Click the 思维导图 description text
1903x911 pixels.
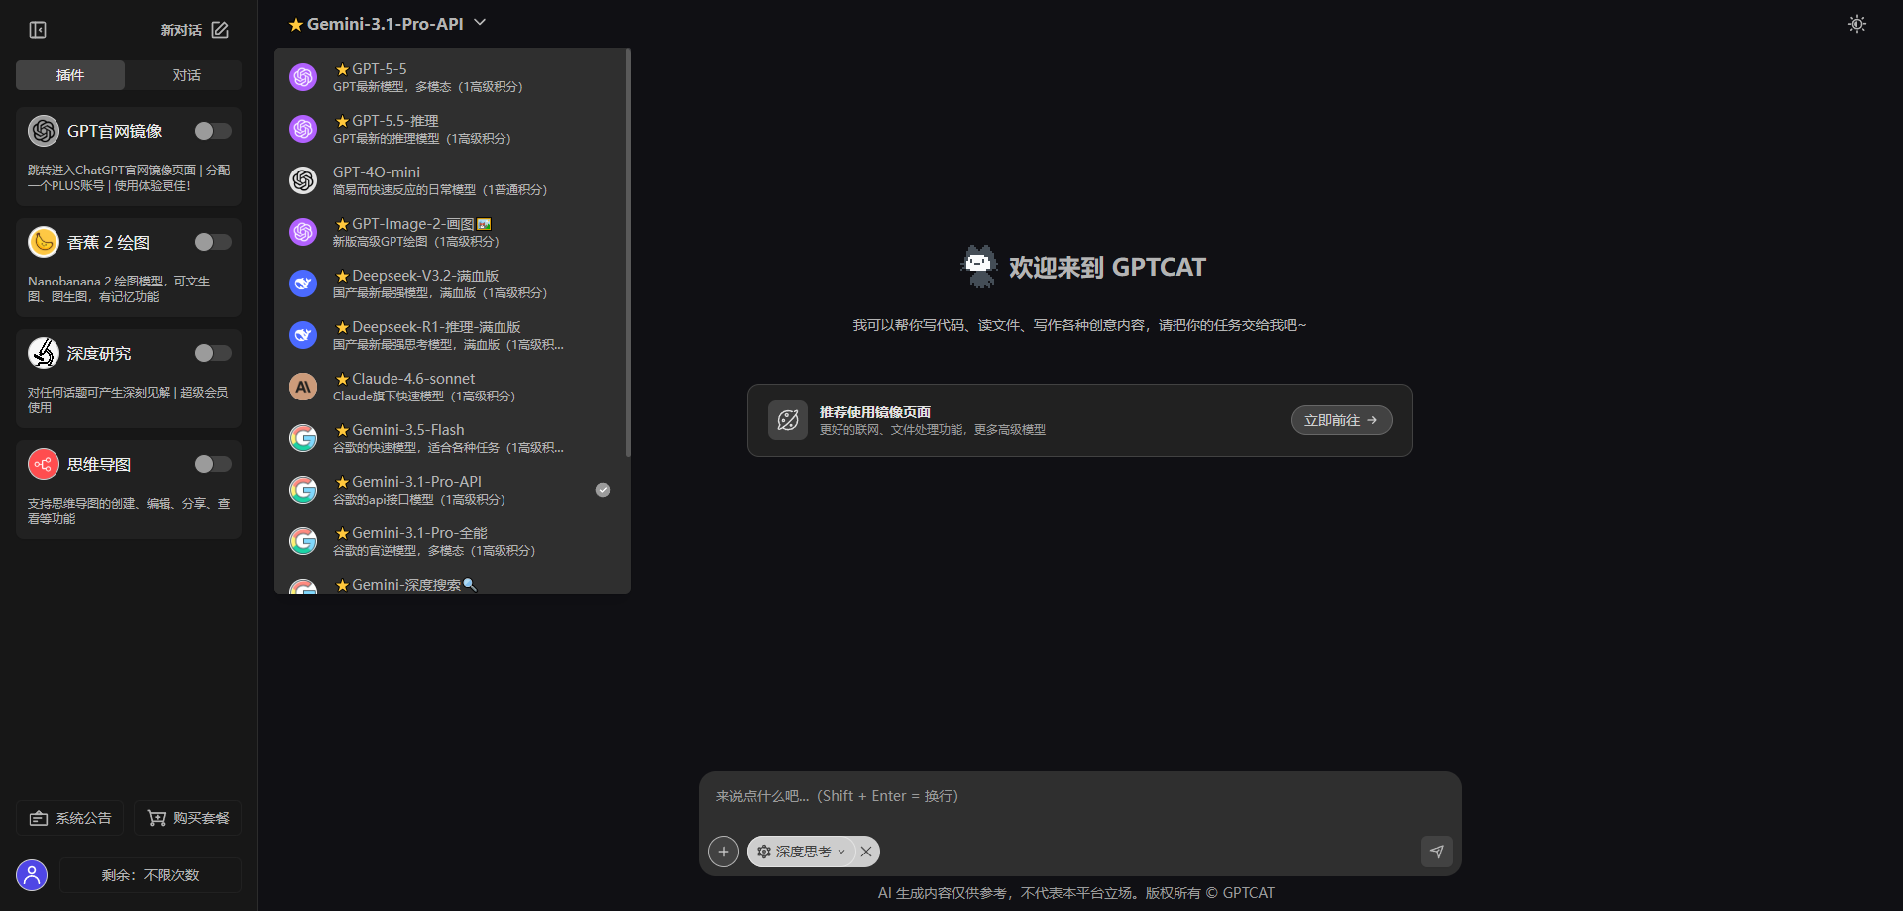[129, 511]
